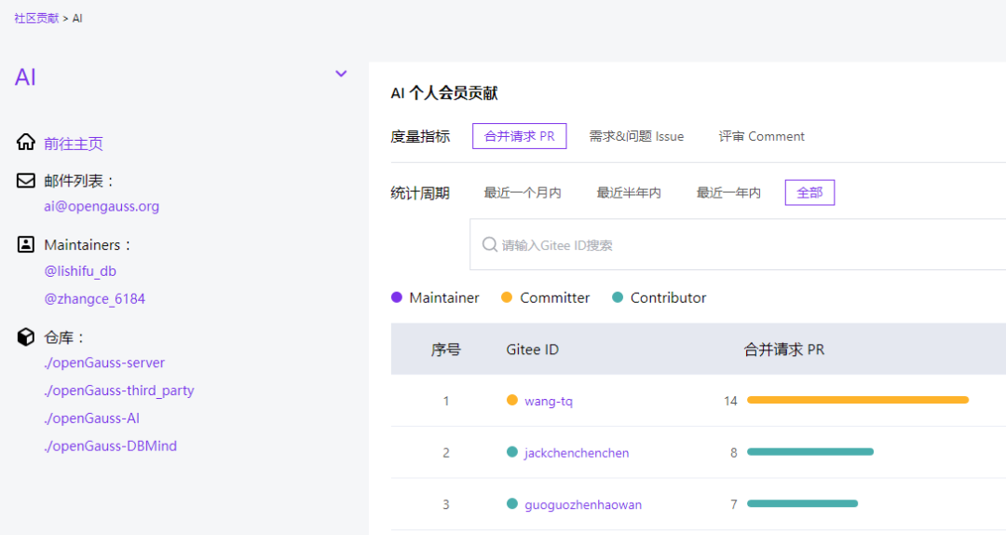Open the ai@opengauss.org mailing link
Screen dimensions: 1006x535
pyautogui.click(x=102, y=207)
